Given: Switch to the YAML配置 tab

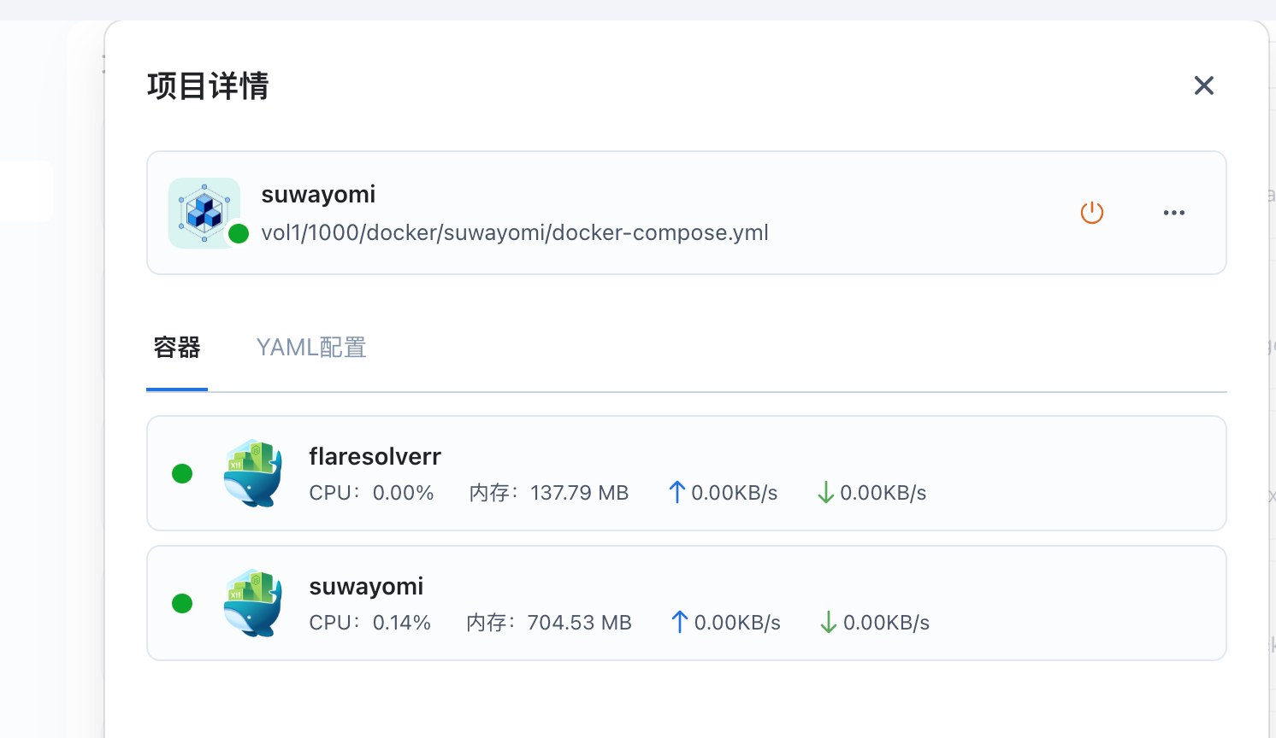Looking at the screenshot, I should click(x=311, y=348).
